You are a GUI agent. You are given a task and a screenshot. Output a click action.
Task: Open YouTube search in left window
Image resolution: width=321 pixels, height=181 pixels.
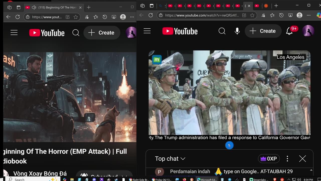click(x=76, y=33)
